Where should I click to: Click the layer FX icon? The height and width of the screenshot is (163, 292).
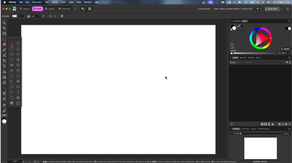point(262,124)
